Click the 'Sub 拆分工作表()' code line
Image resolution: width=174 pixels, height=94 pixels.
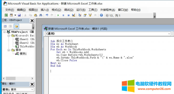[61, 41]
